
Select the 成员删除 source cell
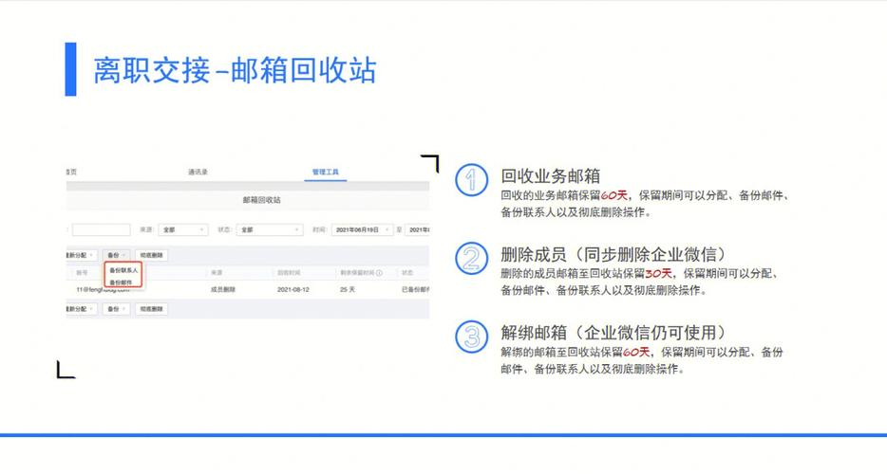[223, 289]
